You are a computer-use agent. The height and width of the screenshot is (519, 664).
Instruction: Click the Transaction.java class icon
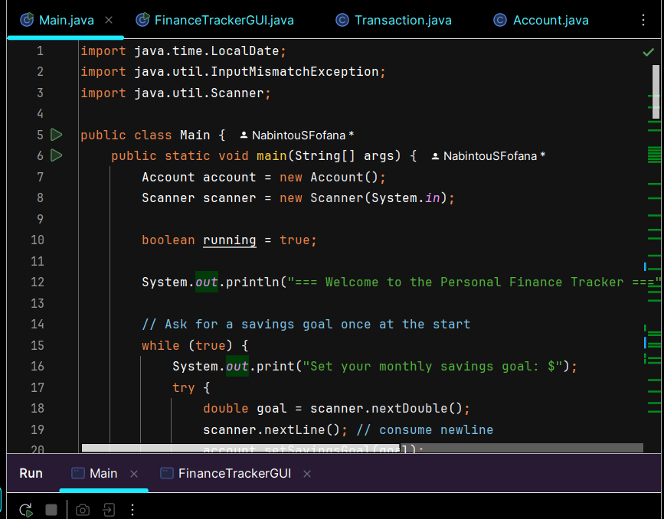pyautogui.click(x=342, y=20)
